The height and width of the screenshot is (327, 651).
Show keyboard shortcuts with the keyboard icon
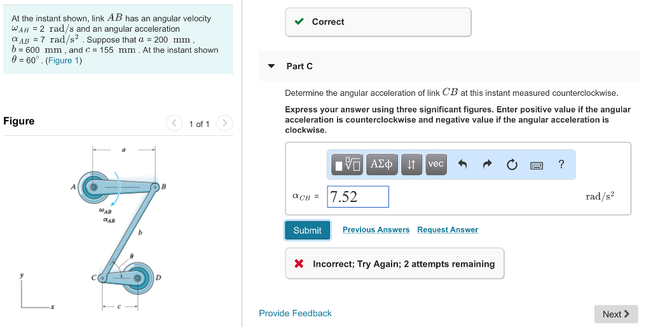click(x=537, y=165)
